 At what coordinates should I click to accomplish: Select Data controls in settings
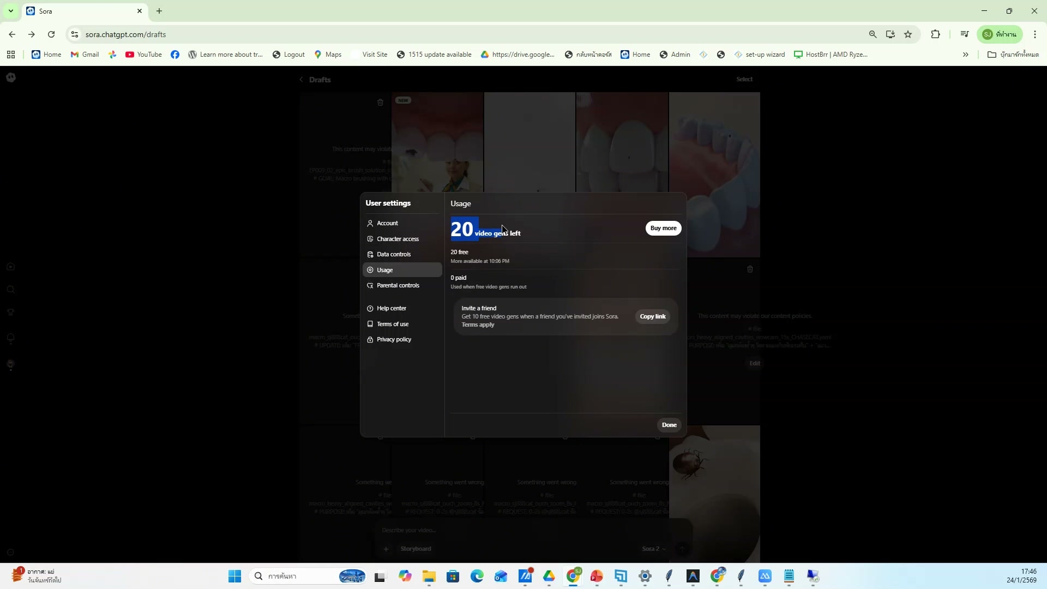tap(393, 254)
